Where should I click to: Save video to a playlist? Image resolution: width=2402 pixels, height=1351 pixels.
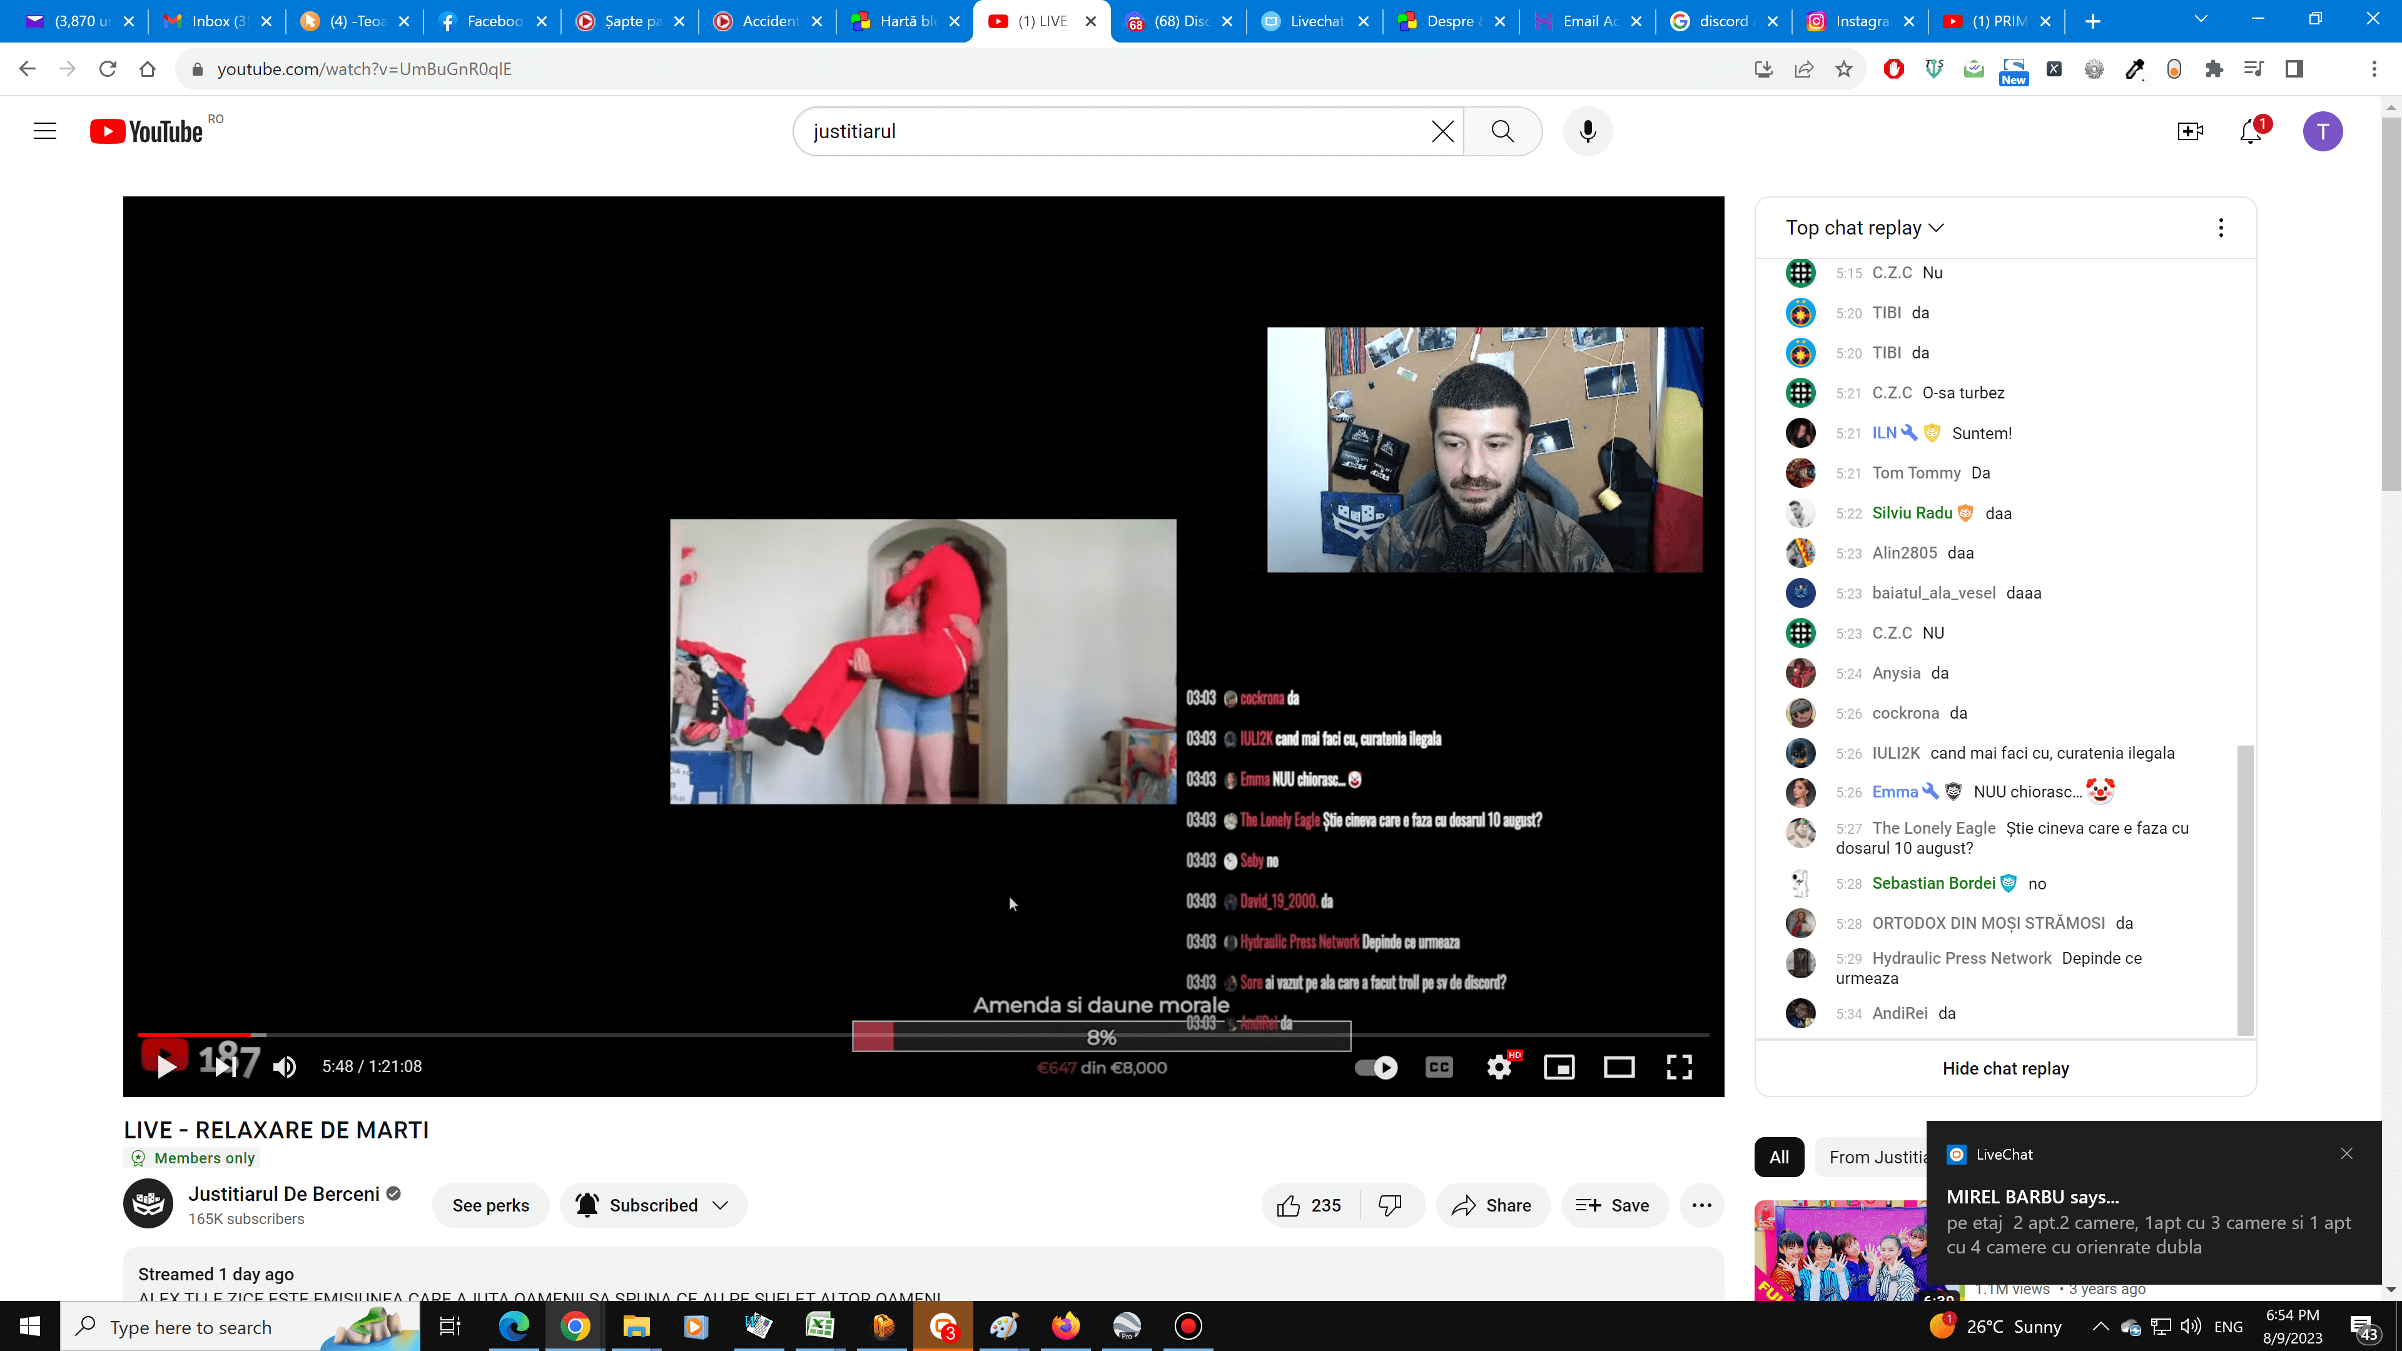(x=1613, y=1205)
